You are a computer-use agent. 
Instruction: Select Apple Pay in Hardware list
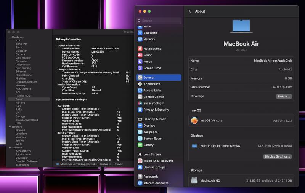[22, 44]
